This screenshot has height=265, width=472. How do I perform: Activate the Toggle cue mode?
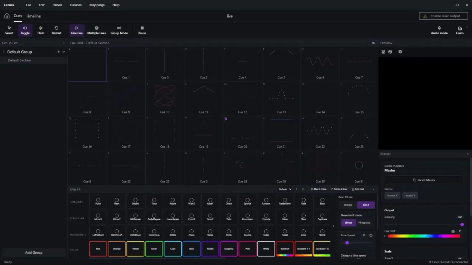coord(25,30)
